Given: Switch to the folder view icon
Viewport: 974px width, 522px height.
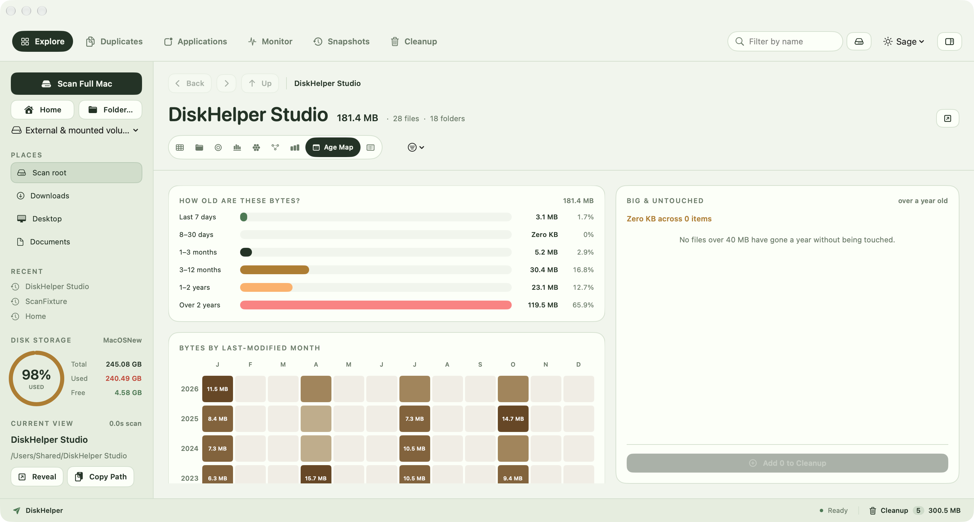Looking at the screenshot, I should [x=199, y=147].
